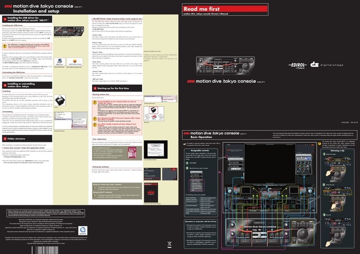
Task: Click the Uninstaller (Windows) start menu screenshot
Action: 71,121
